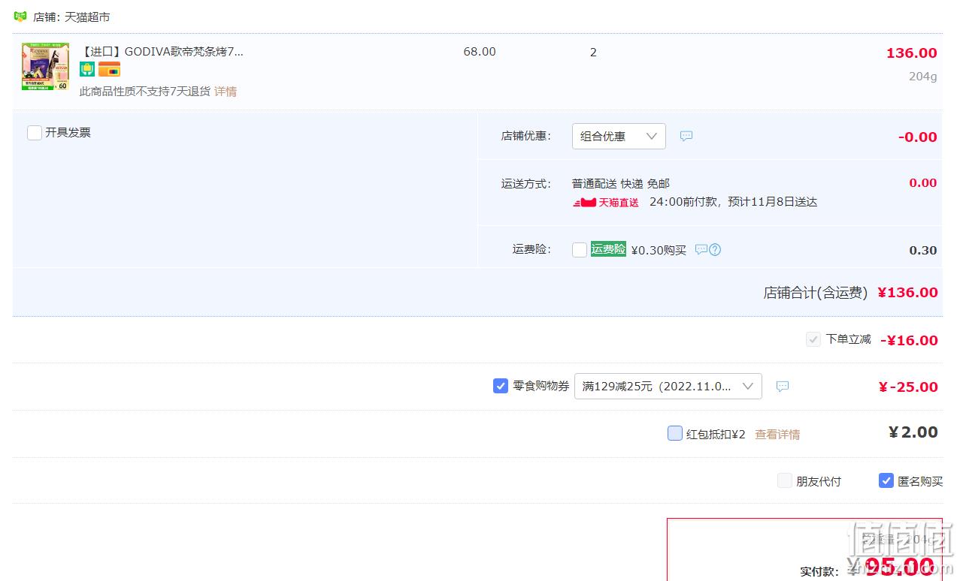Image resolution: width=960 pixels, height=581 pixels.
Task: Open the GODIVA product thumbnail image
Action: [45, 66]
